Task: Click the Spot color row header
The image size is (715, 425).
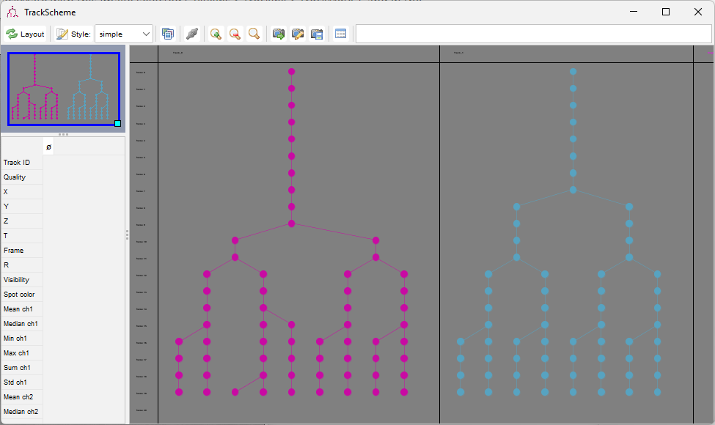Action: [22, 295]
